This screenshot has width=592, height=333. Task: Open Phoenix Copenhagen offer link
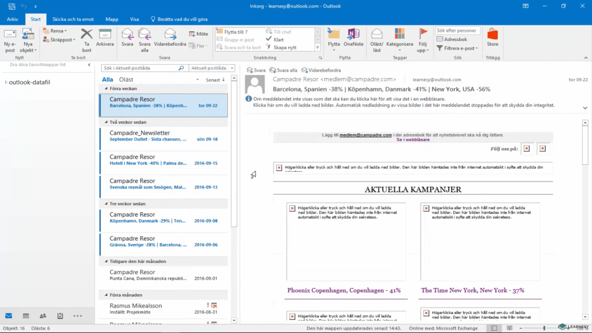[x=344, y=290]
